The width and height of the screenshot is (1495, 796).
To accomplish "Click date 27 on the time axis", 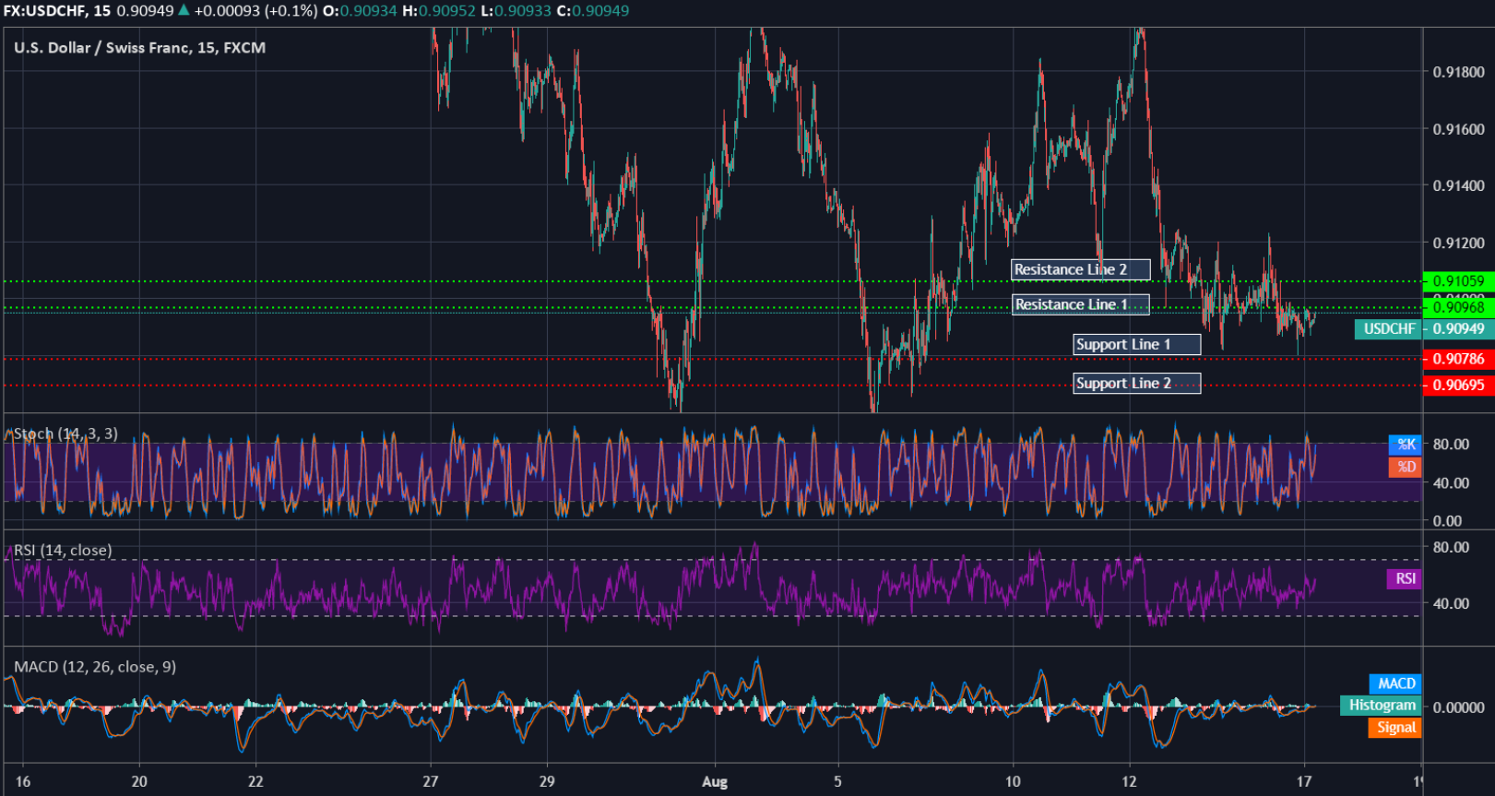I will click(431, 781).
